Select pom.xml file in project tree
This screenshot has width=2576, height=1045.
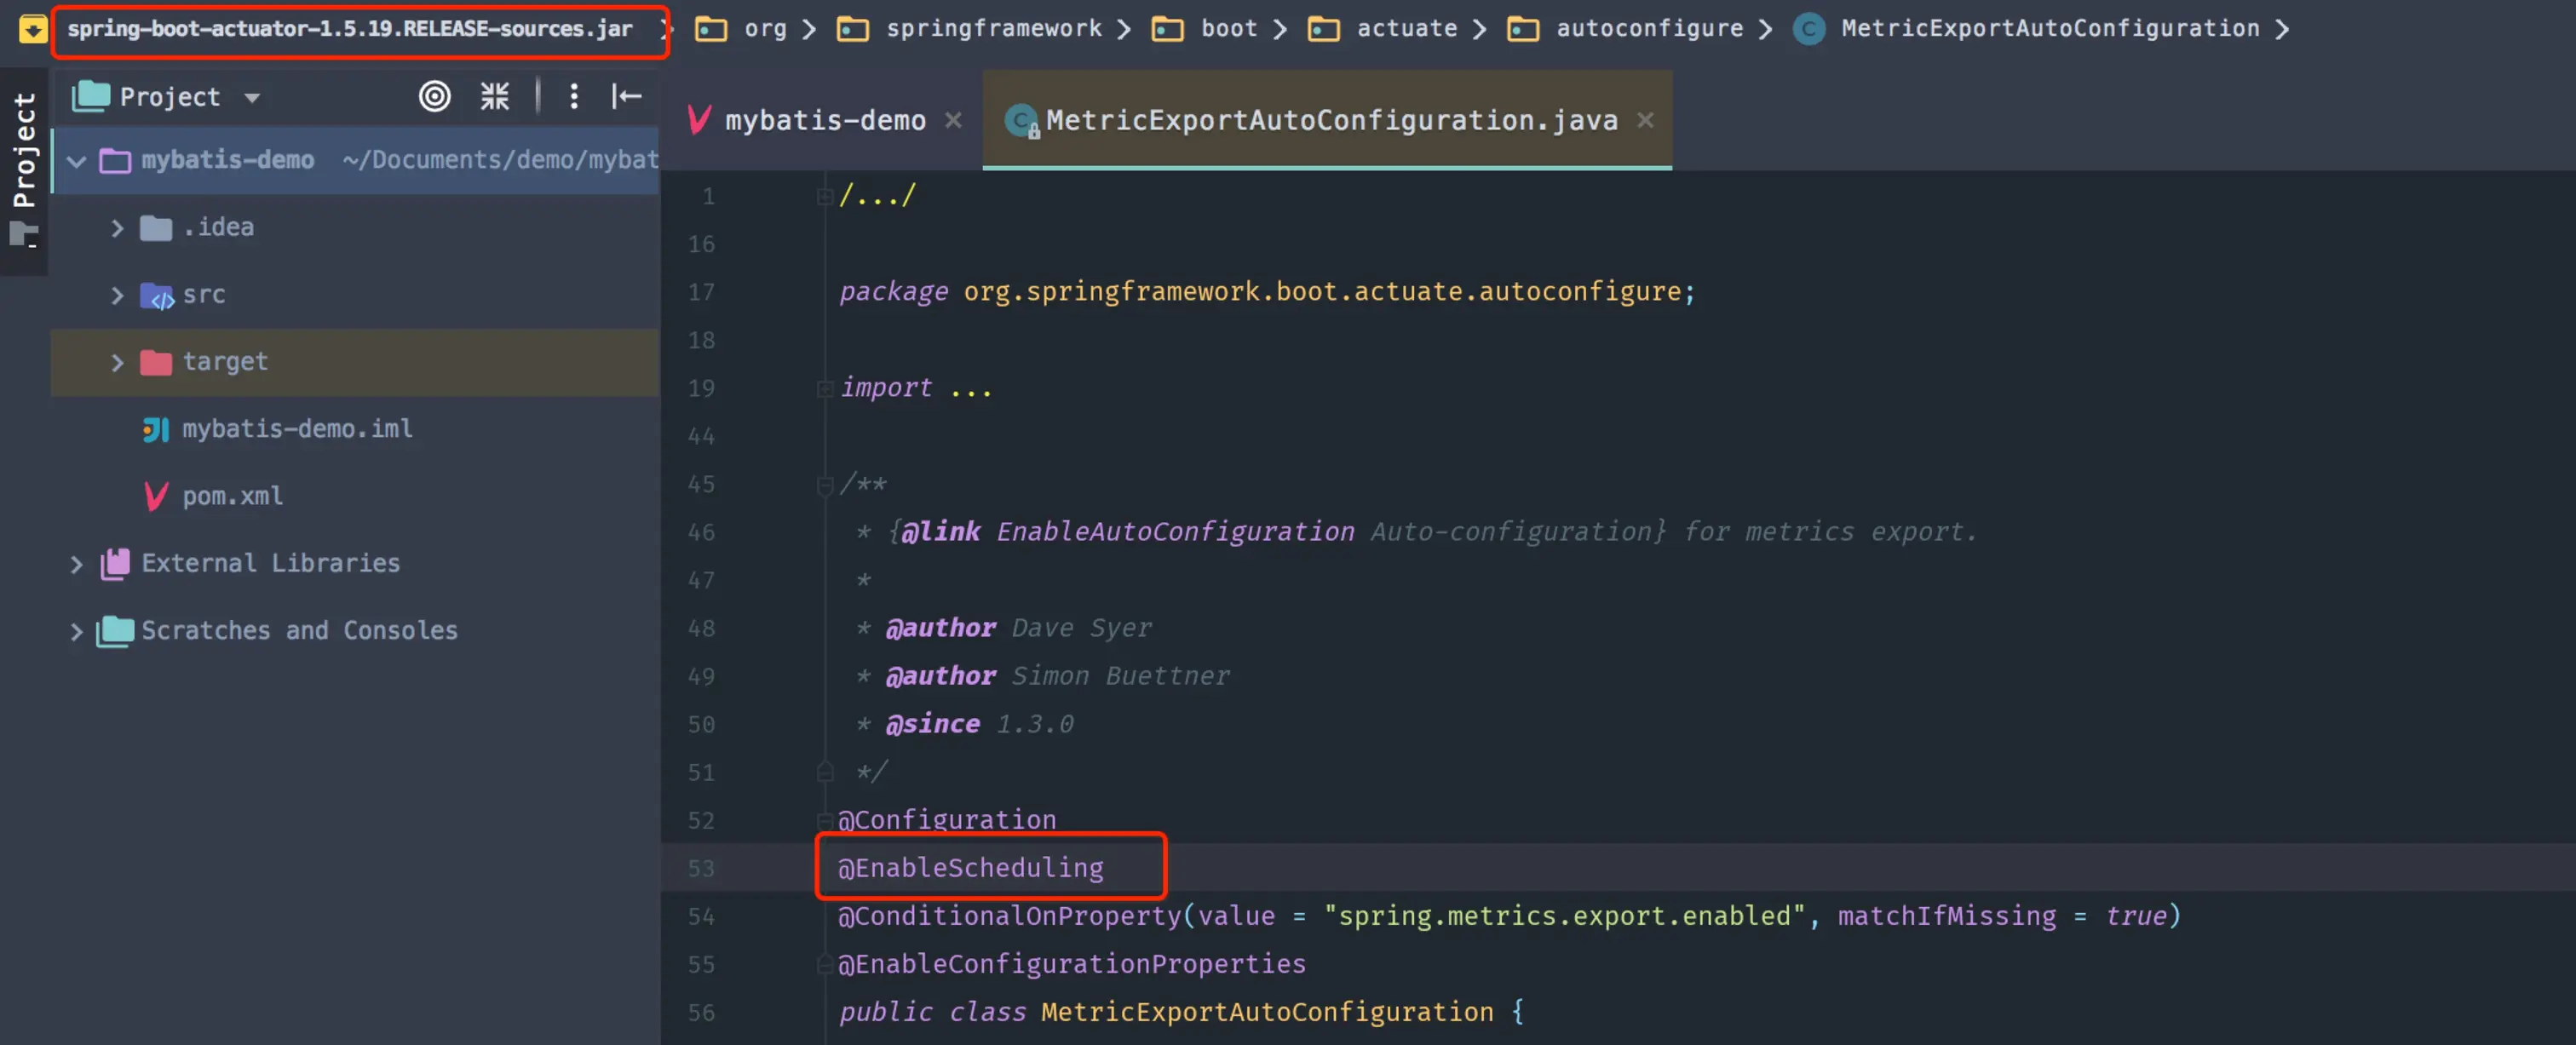point(355,496)
